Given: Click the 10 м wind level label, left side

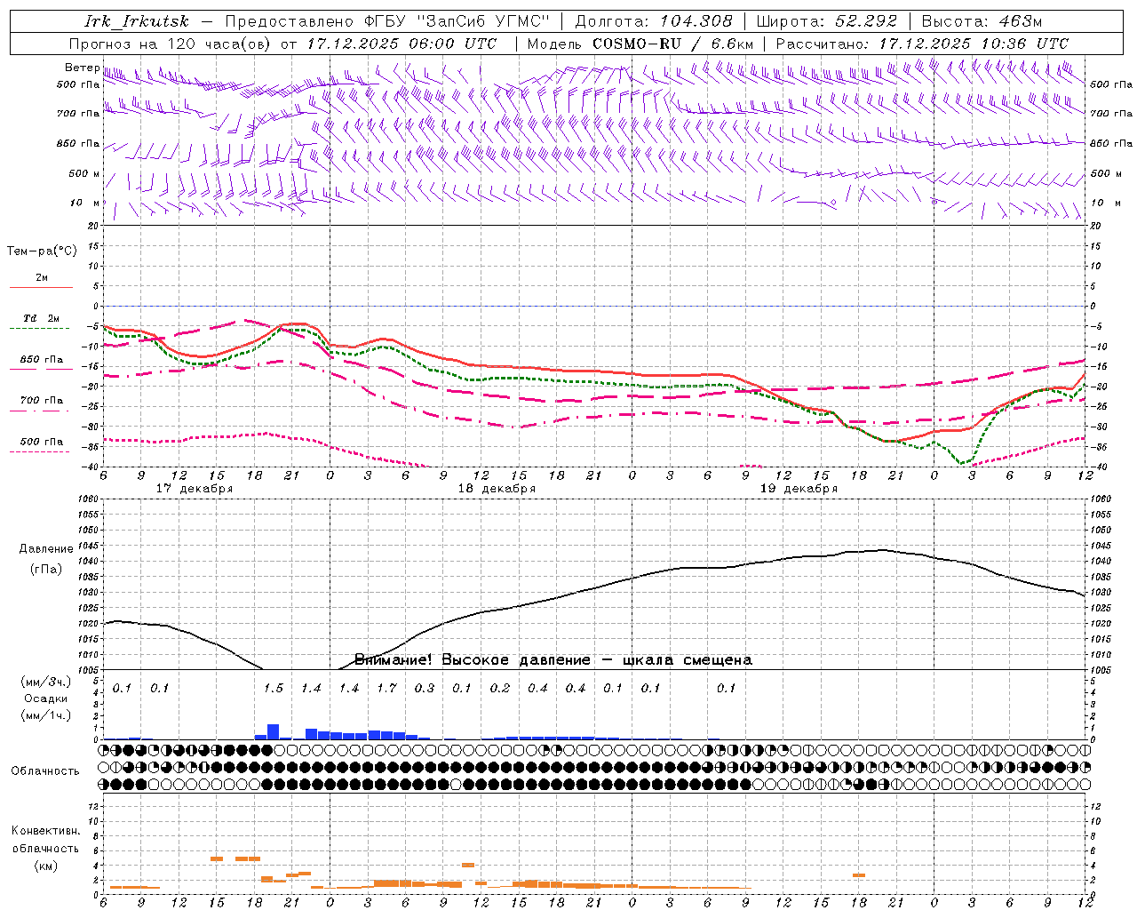Looking at the screenshot, I should (x=84, y=203).
